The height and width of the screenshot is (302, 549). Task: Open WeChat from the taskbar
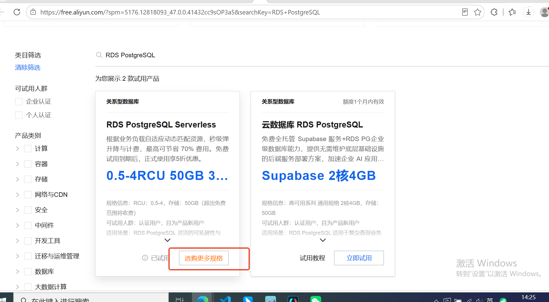coord(316,299)
